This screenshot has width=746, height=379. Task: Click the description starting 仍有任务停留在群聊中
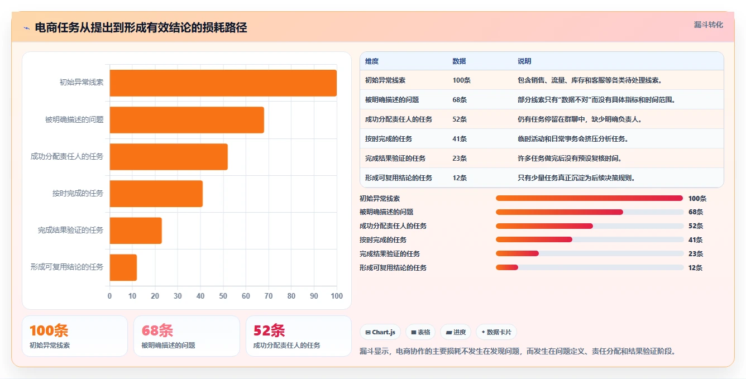coord(580,119)
